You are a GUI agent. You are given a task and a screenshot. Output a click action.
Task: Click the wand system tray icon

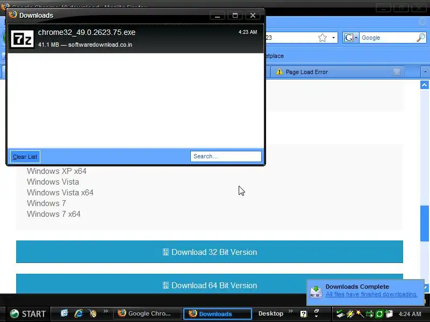pyautogui.click(x=360, y=314)
